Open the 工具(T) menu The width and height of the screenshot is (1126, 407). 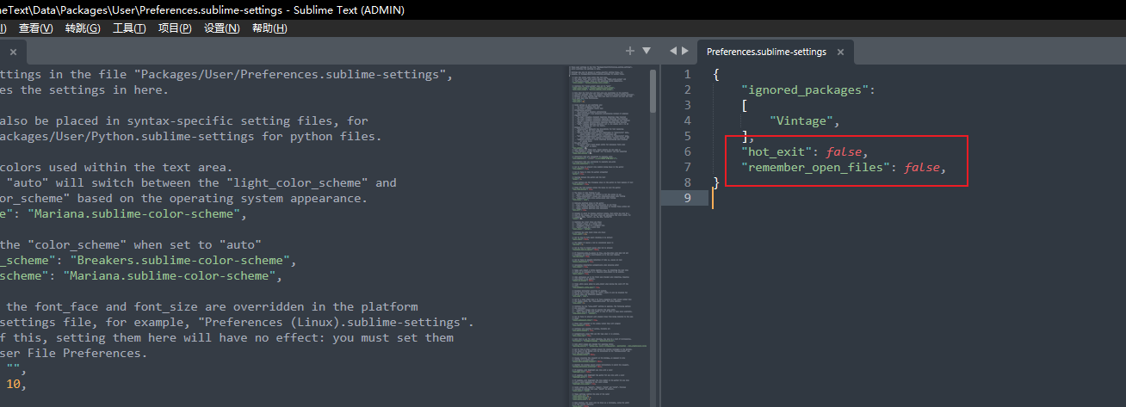click(x=129, y=28)
